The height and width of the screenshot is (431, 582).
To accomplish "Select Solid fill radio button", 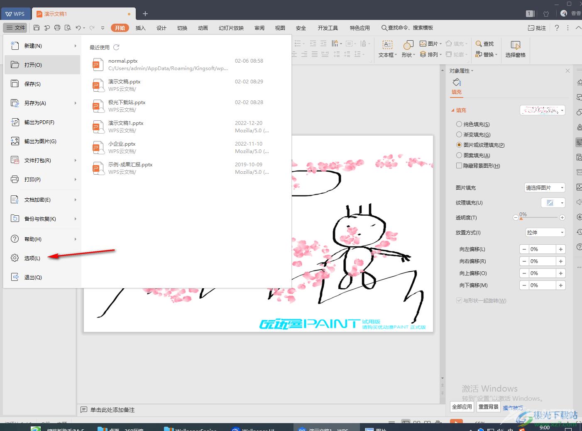I will (459, 124).
